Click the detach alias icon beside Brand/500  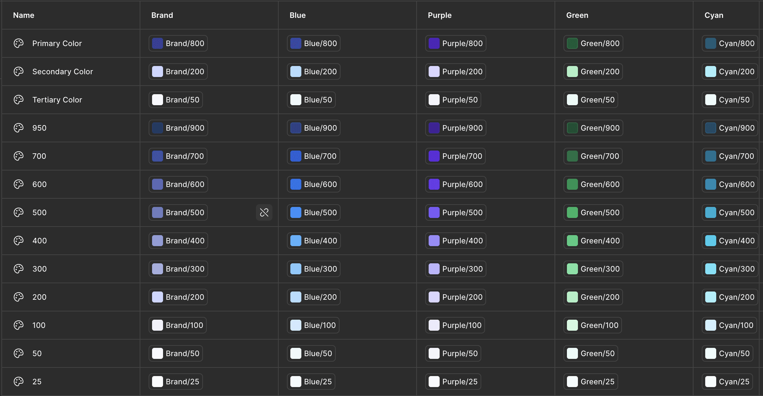point(264,212)
